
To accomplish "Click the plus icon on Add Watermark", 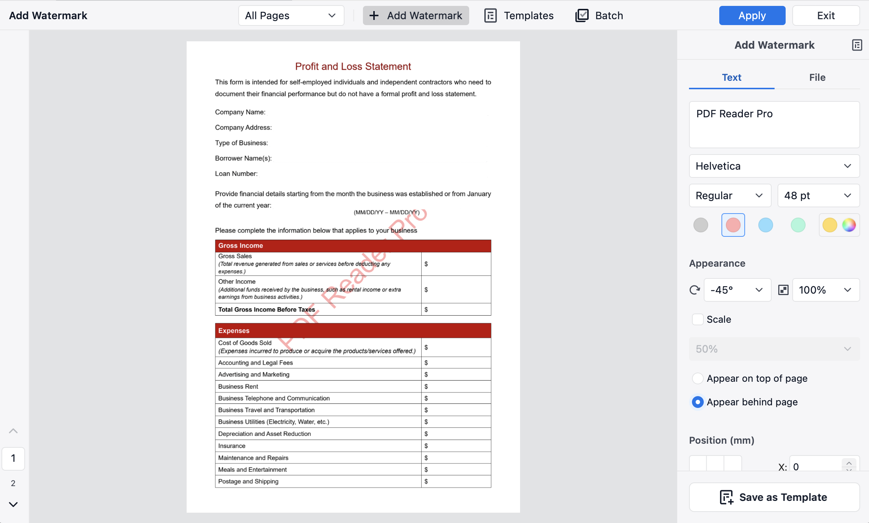I will click(x=374, y=15).
